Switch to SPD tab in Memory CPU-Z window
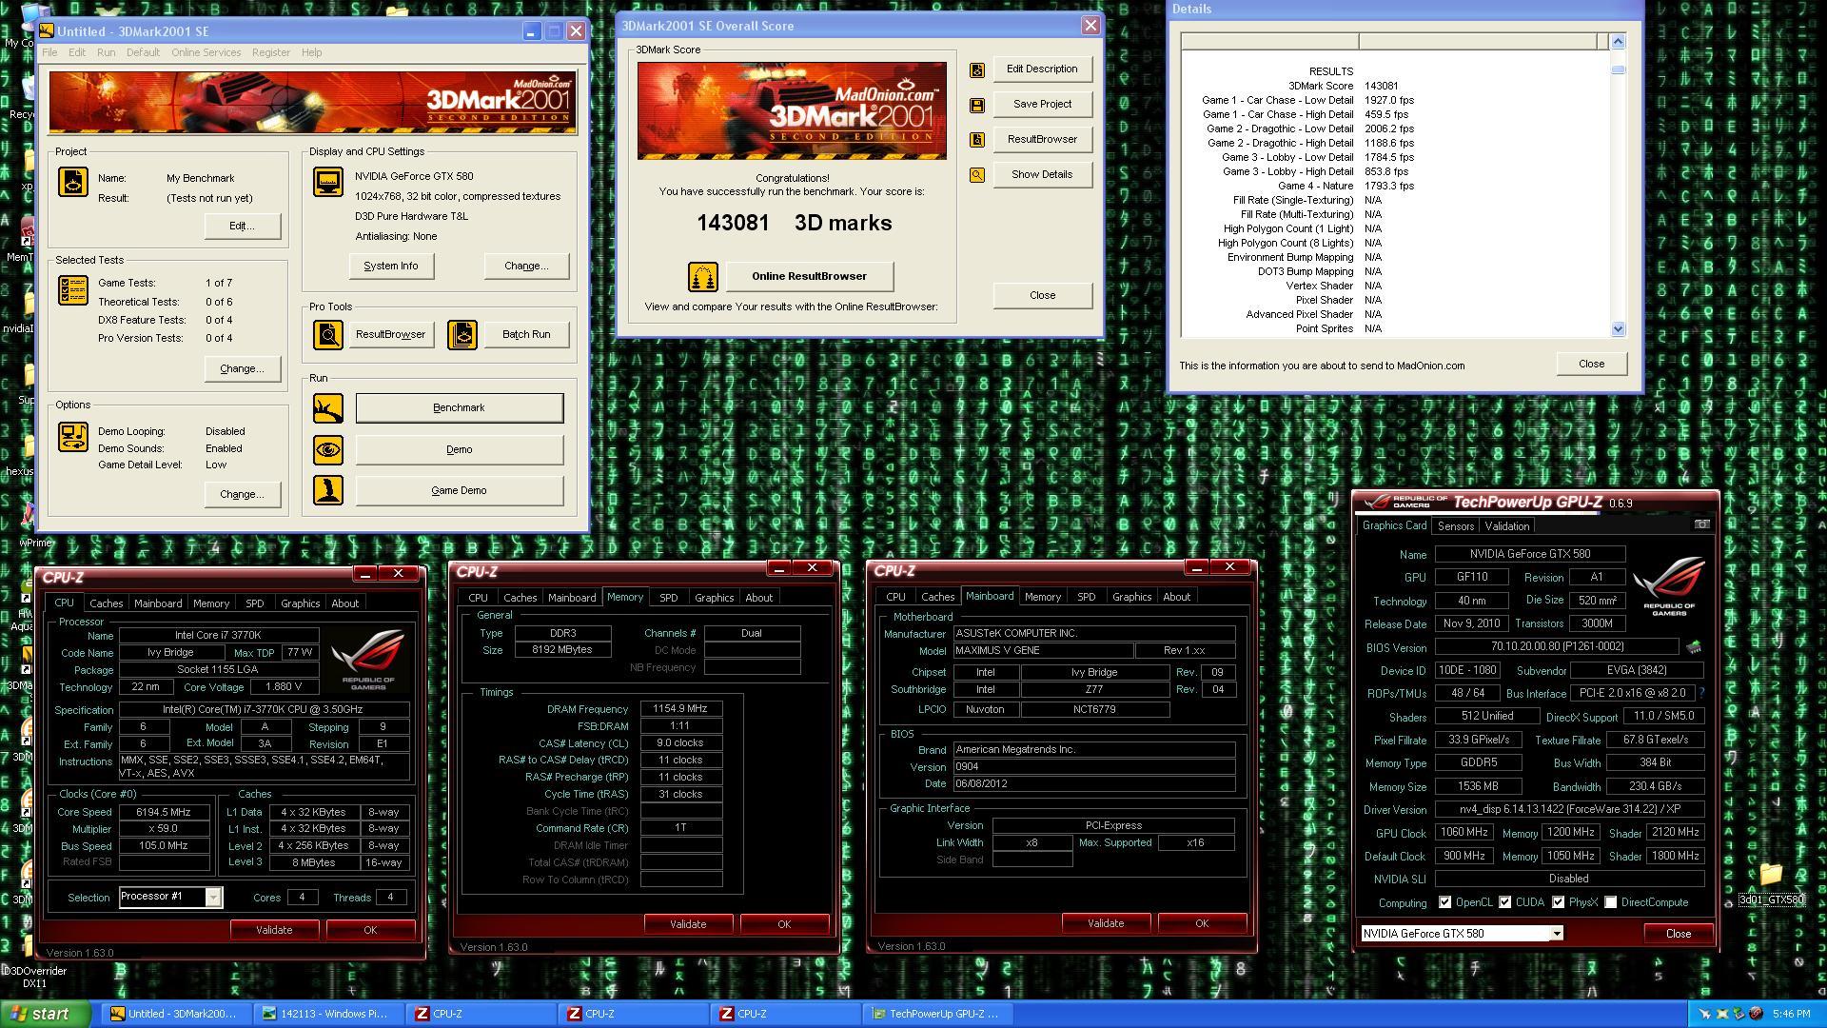The image size is (1827, 1028). tap(668, 598)
